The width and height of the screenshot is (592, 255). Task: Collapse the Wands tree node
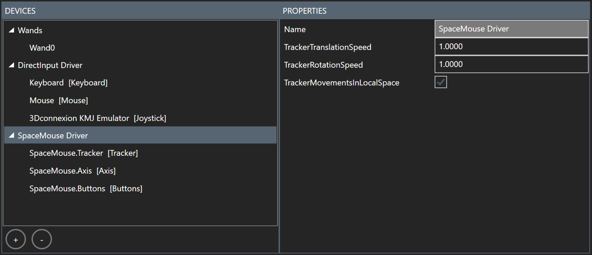[x=12, y=30]
